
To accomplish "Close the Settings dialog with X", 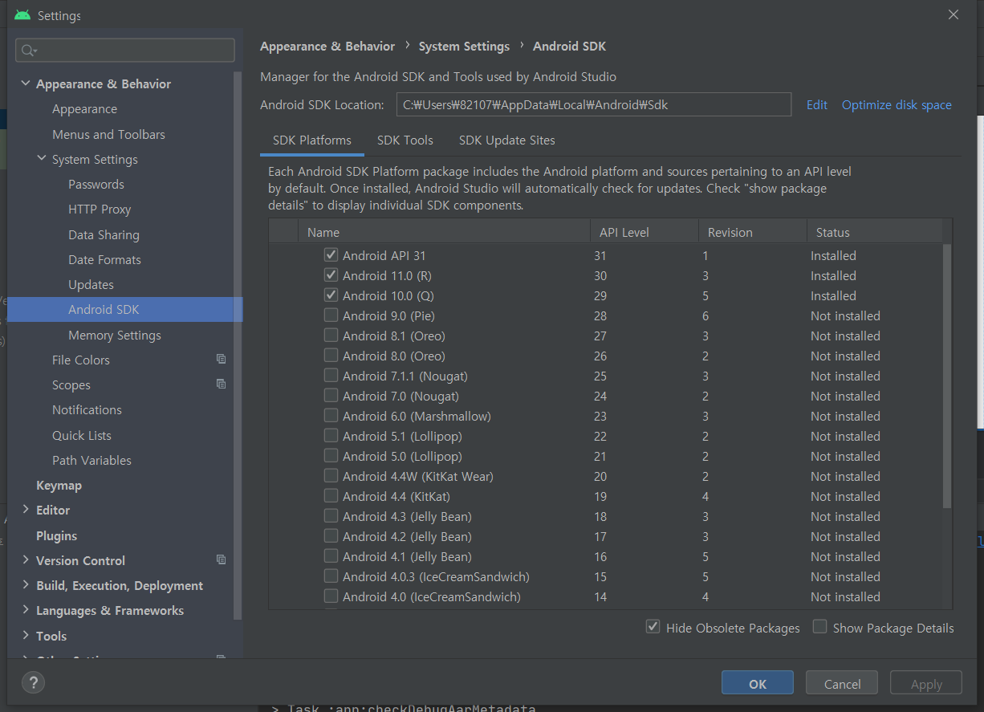I will [x=954, y=14].
